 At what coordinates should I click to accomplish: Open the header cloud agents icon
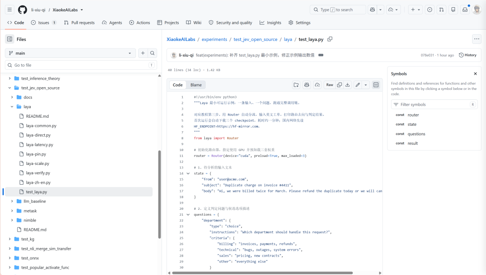pos(393,9)
